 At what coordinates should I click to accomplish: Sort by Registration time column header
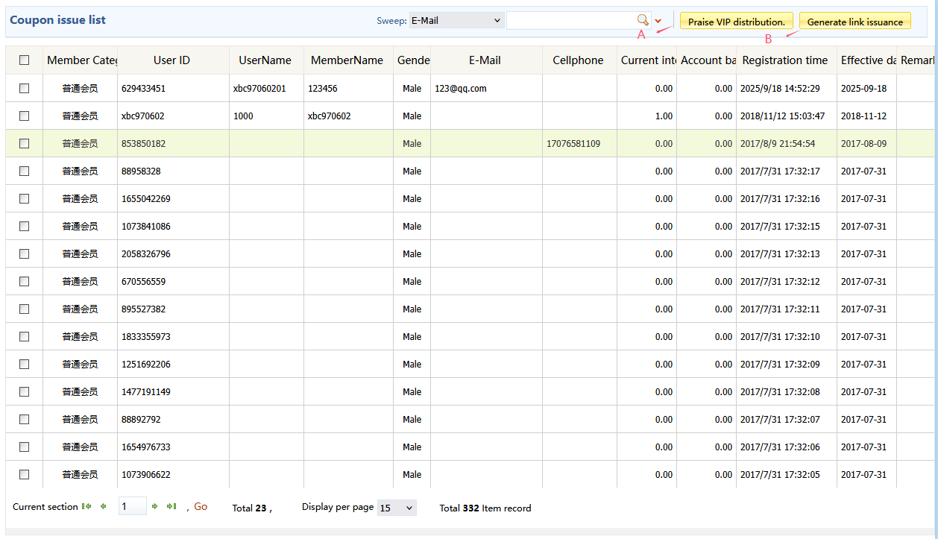point(784,60)
